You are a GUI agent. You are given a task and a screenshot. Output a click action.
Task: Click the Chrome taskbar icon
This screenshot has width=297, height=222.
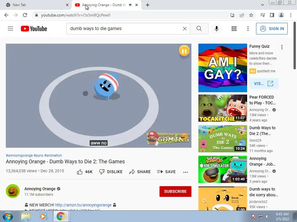61,217
